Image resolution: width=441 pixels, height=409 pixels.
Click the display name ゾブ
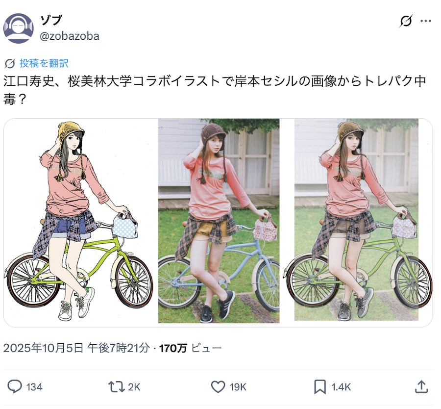(x=51, y=20)
